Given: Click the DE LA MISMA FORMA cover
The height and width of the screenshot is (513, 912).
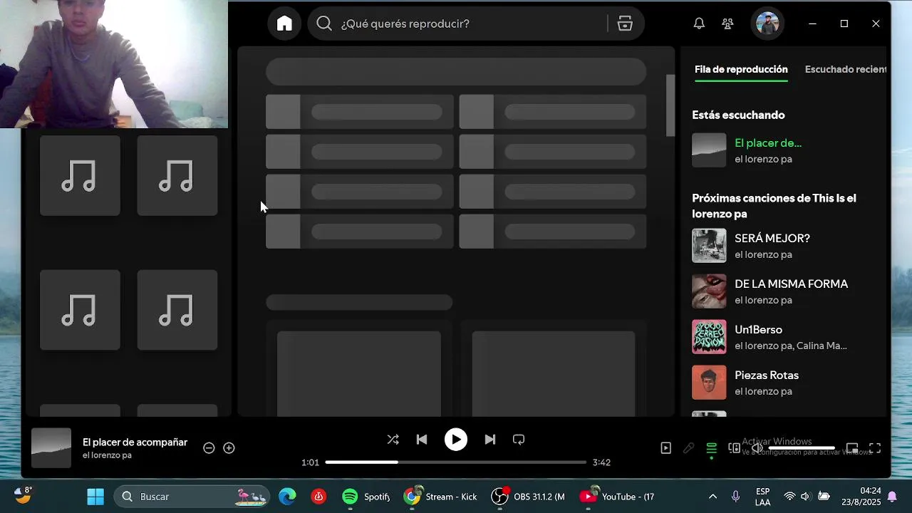Looking at the screenshot, I should (x=709, y=291).
